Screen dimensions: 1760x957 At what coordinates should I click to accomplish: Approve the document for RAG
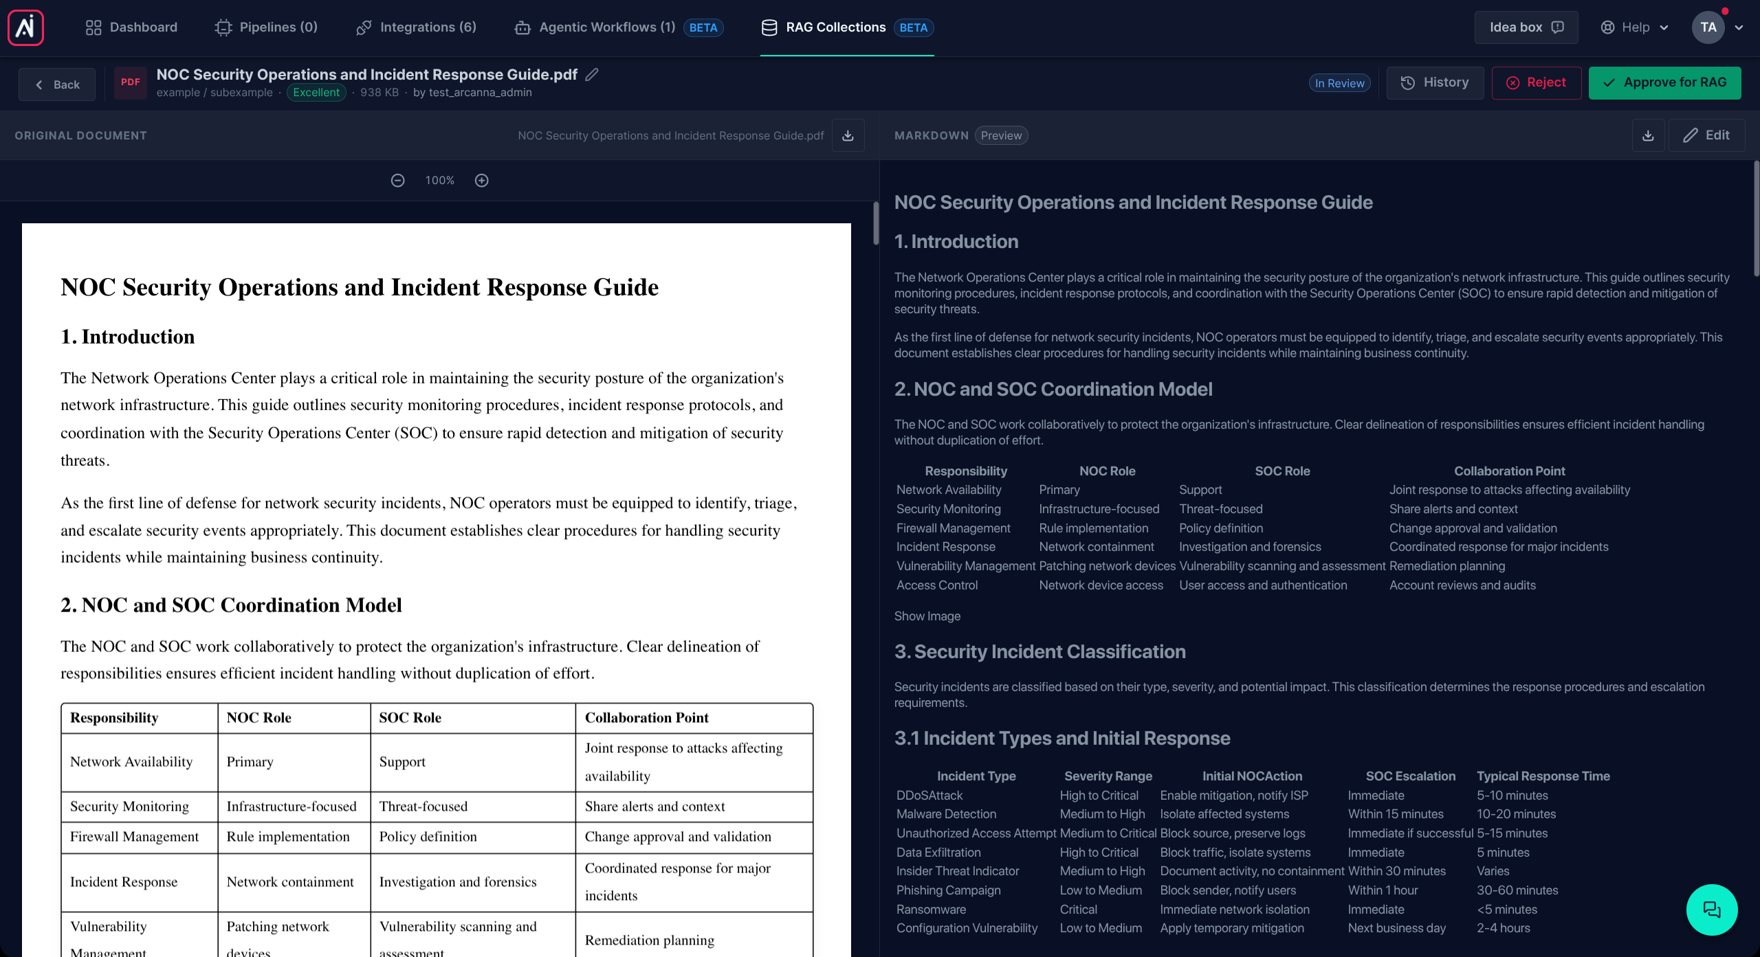coord(1664,83)
